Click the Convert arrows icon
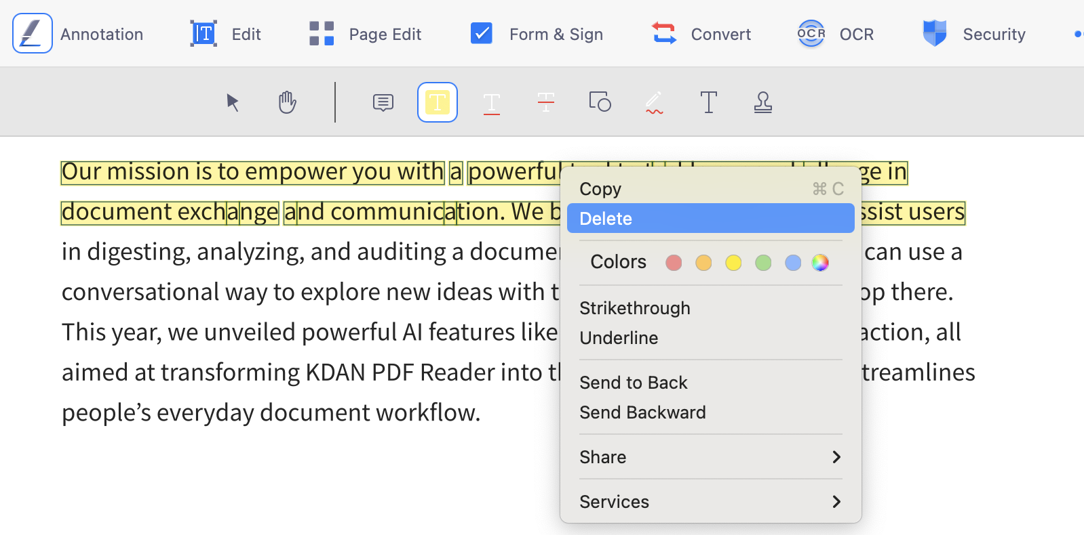 click(x=664, y=33)
